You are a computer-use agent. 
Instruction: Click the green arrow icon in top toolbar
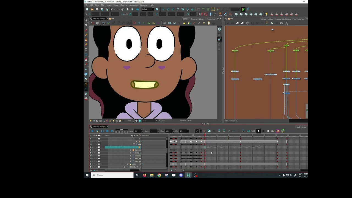(243, 9)
